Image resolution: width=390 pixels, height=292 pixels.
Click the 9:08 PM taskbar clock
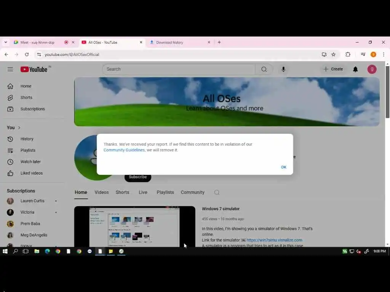(x=380, y=251)
